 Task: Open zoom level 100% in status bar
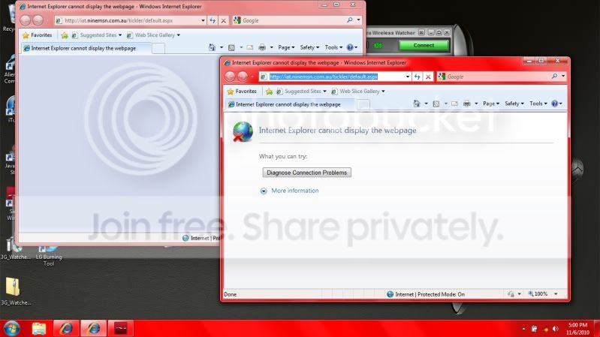(543, 294)
